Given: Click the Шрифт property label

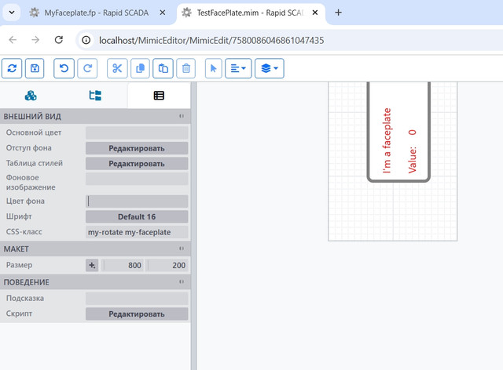Looking at the screenshot, I should [19, 216].
